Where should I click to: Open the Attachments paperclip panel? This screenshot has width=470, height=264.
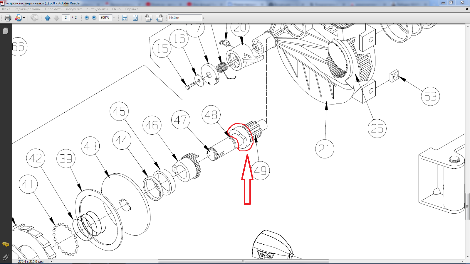pos(6,257)
